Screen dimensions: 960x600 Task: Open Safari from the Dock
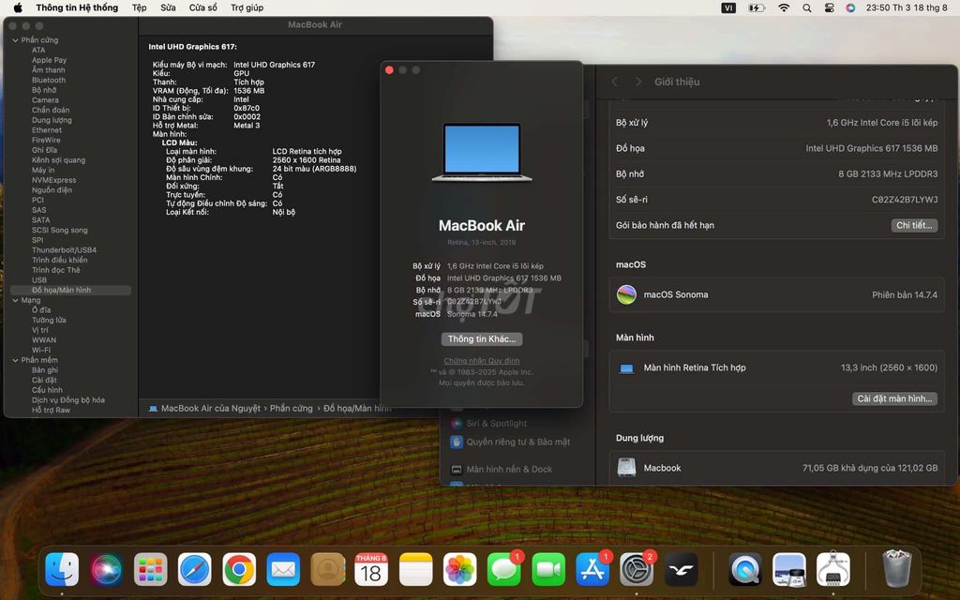pos(195,569)
